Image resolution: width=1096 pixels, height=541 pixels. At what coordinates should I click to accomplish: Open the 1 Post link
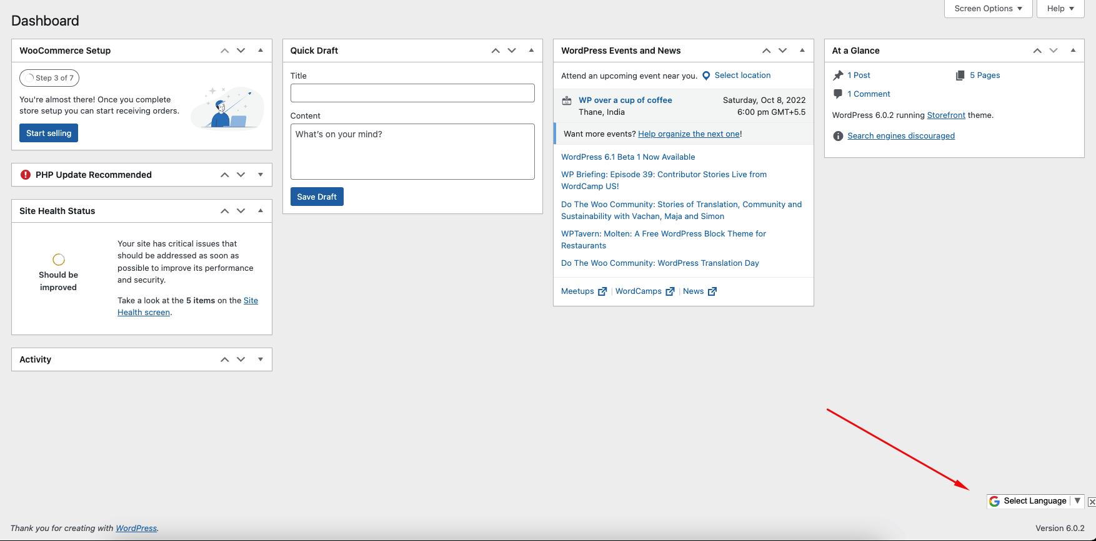[x=859, y=76]
